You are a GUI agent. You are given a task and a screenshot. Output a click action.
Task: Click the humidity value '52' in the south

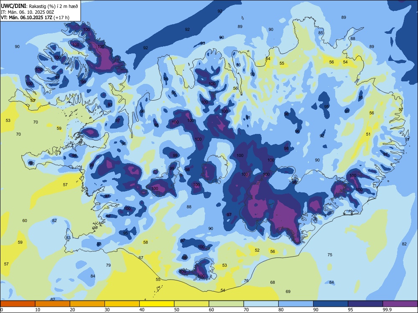click(x=257, y=250)
